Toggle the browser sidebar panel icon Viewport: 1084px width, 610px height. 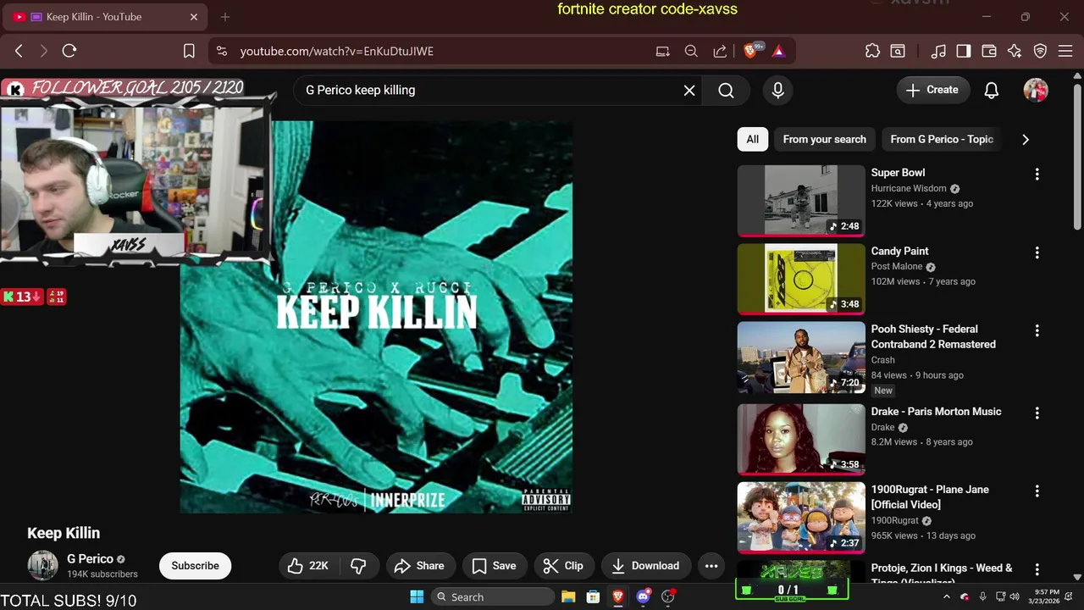[964, 51]
